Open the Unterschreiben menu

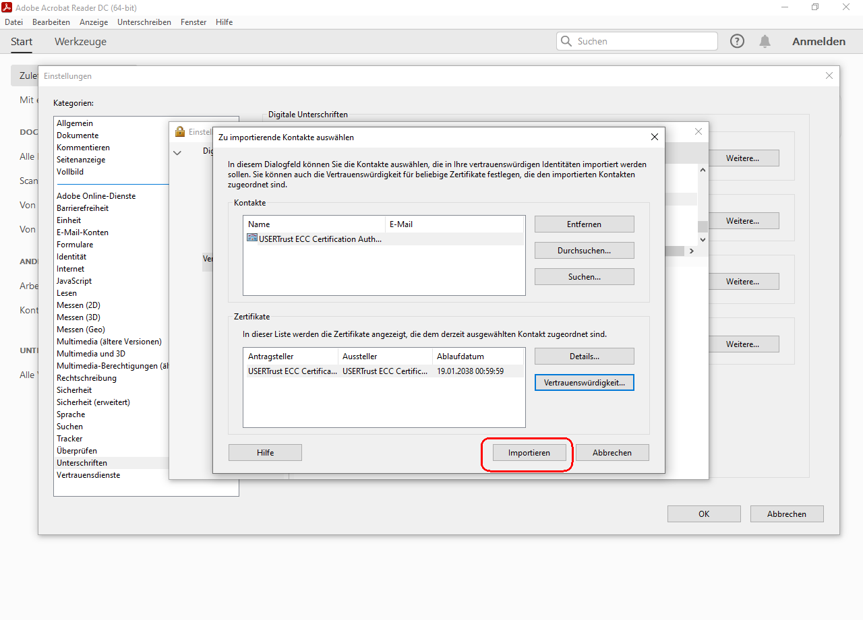click(144, 22)
